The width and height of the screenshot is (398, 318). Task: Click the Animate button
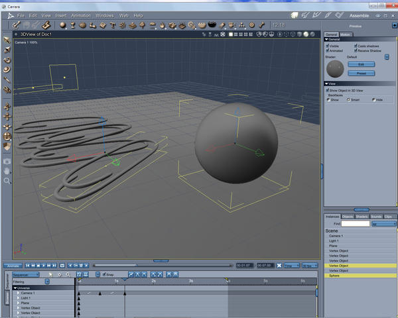coord(13,266)
